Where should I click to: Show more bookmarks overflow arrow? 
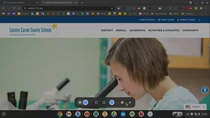click(206, 14)
